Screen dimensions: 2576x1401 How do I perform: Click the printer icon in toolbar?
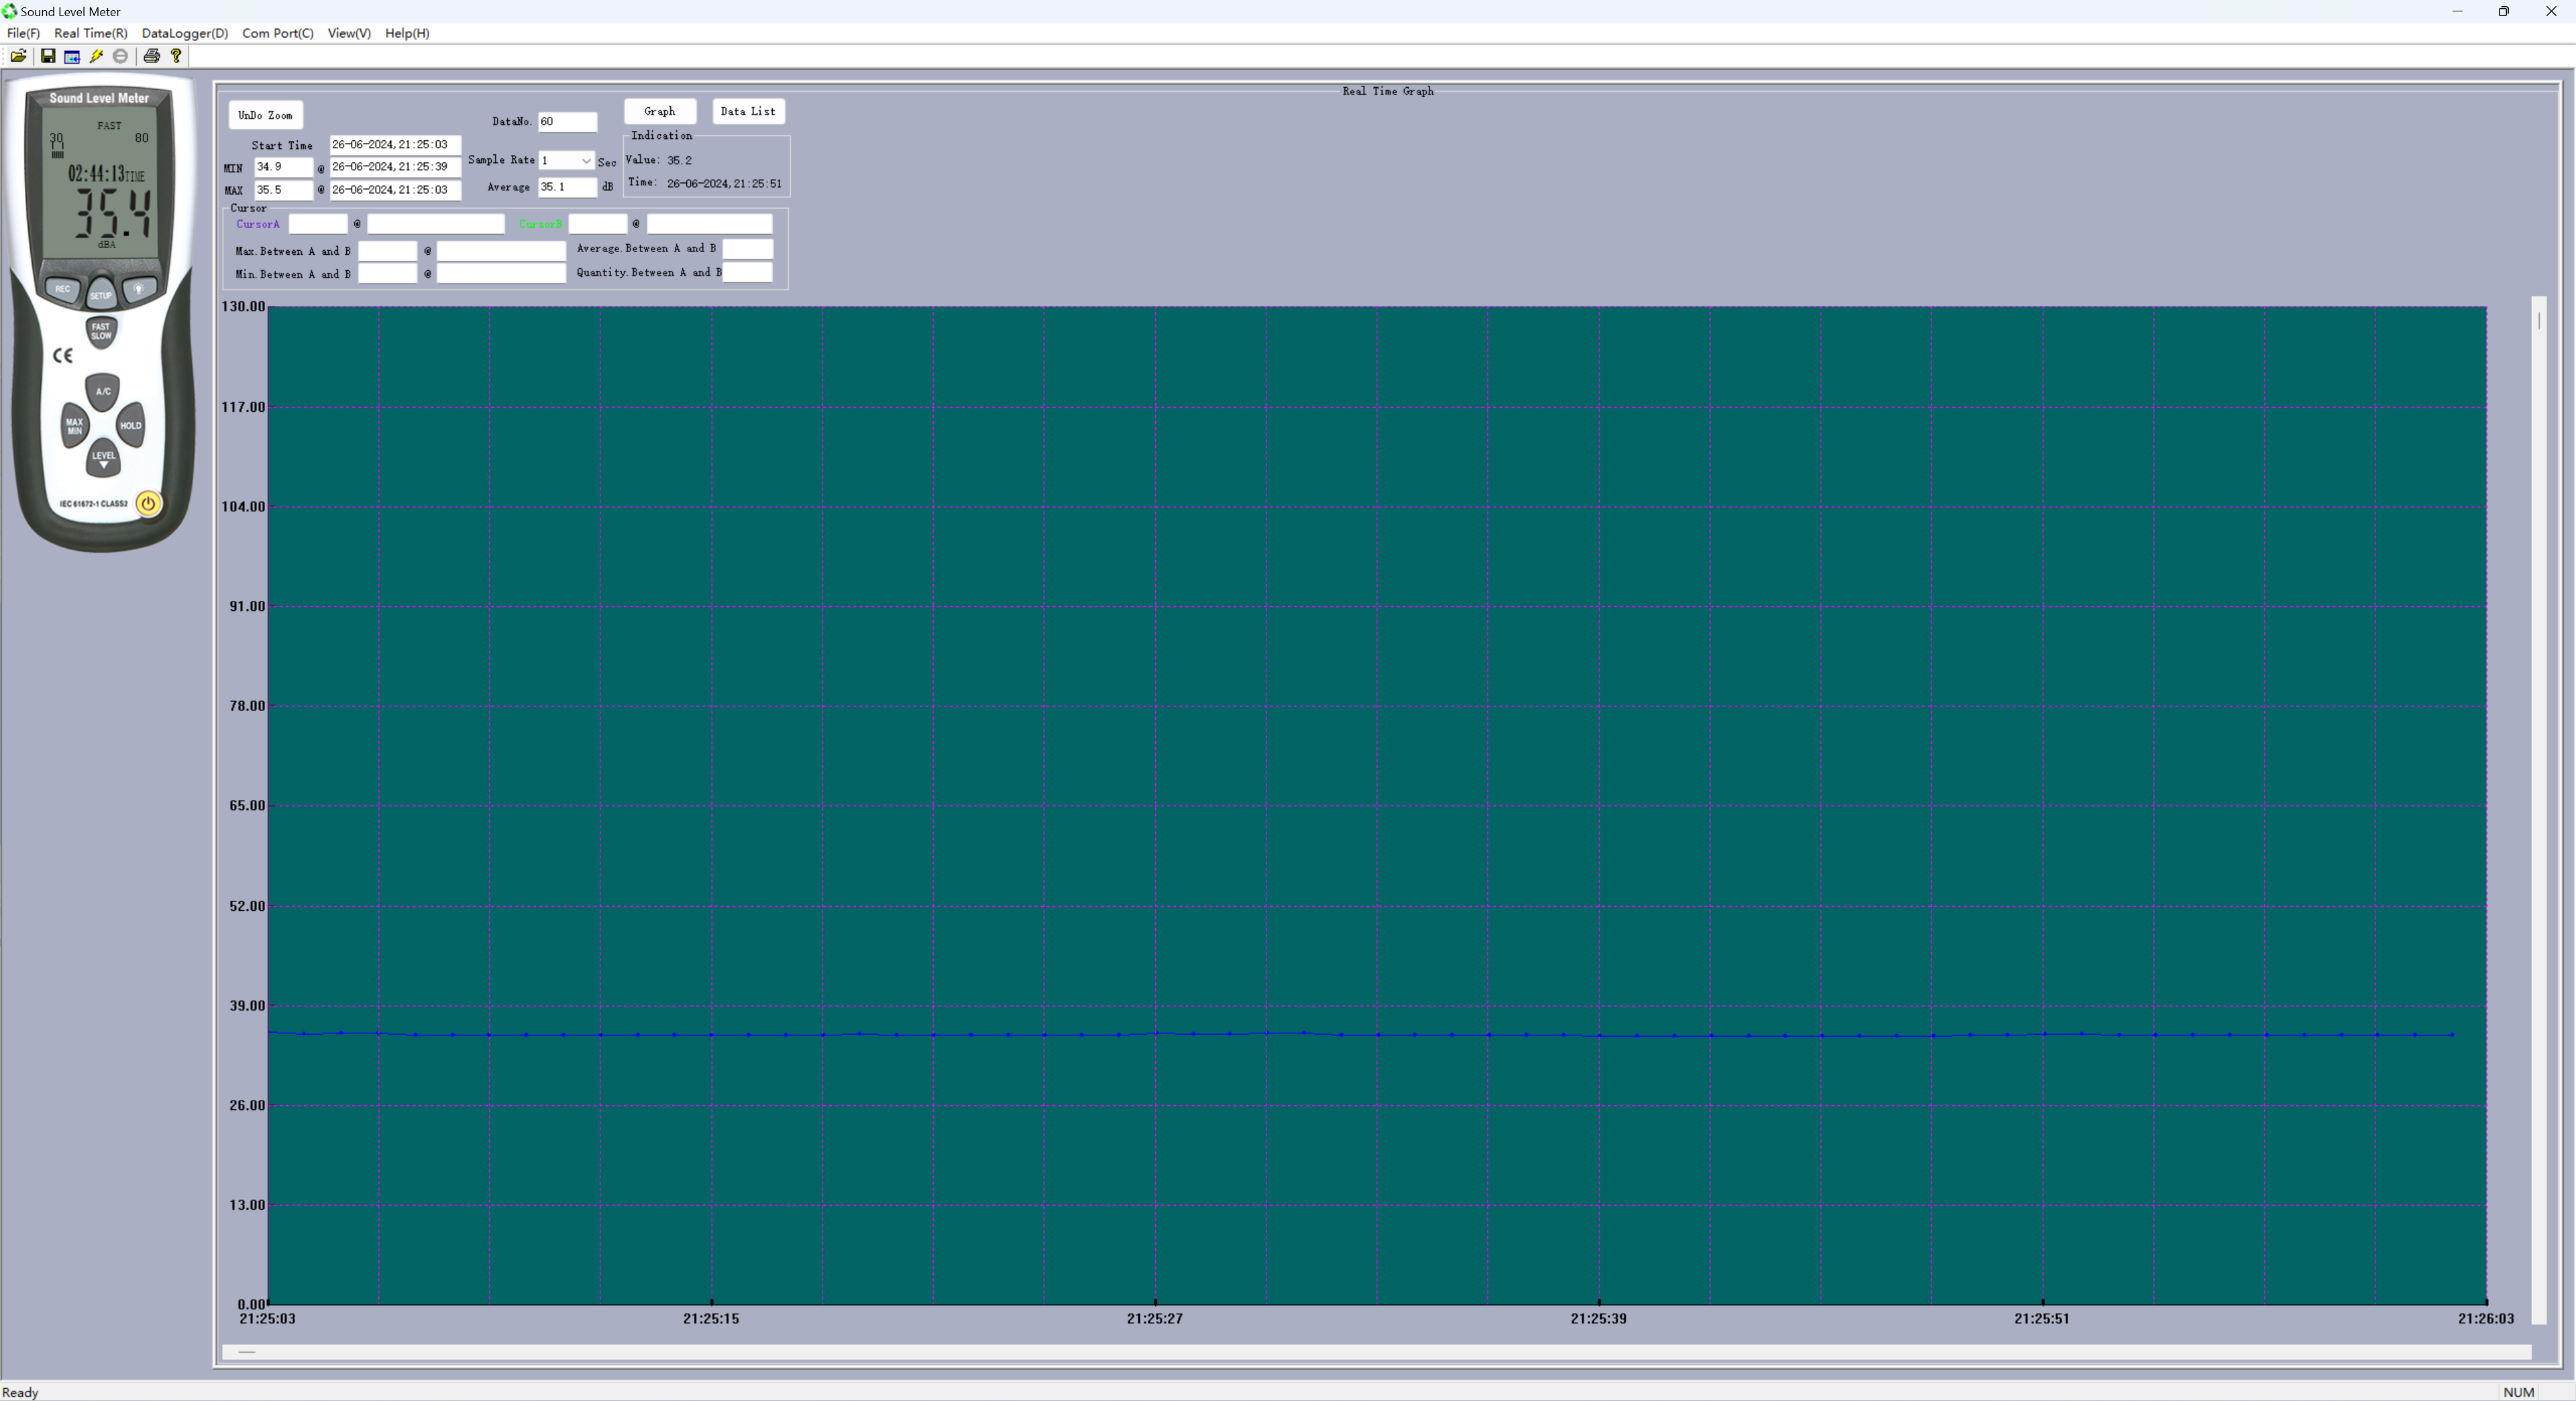pos(151,56)
